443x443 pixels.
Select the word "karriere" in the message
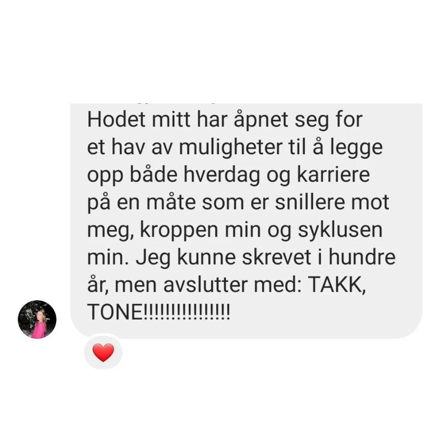coord(333,175)
